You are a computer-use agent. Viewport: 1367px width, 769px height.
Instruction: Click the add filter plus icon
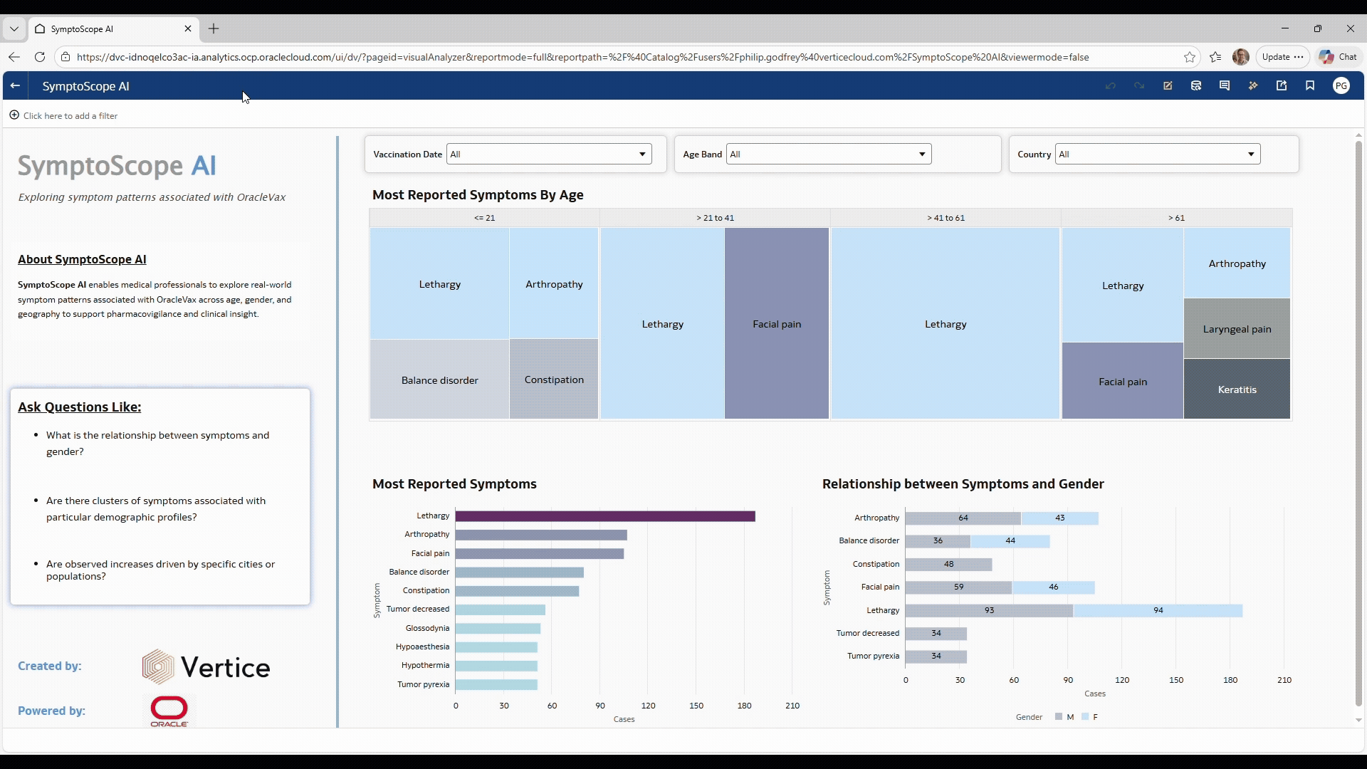(14, 115)
